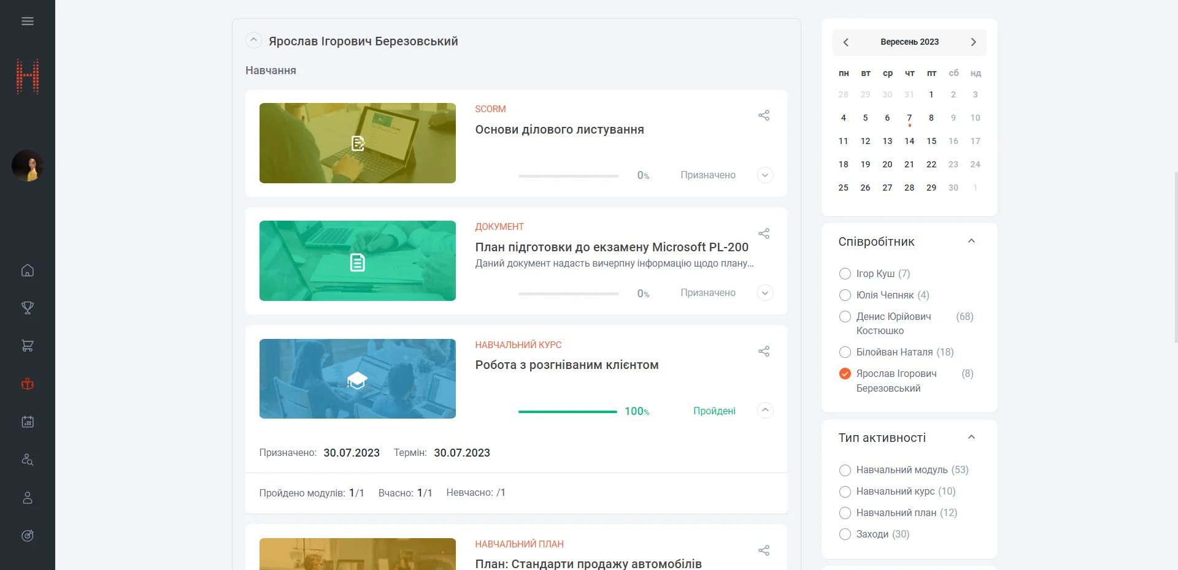Viewport: 1178px width, 570px height.
Task: Open the hamburger menu in the sidebar
Action: (x=28, y=21)
